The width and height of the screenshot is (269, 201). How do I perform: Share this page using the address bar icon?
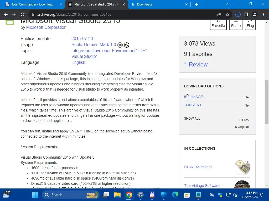pyautogui.click(x=219, y=15)
